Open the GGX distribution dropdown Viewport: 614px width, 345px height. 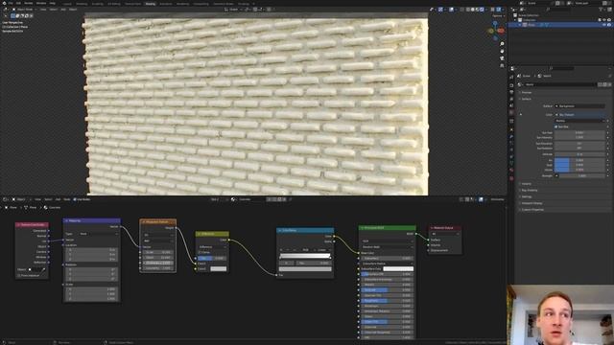(x=387, y=241)
